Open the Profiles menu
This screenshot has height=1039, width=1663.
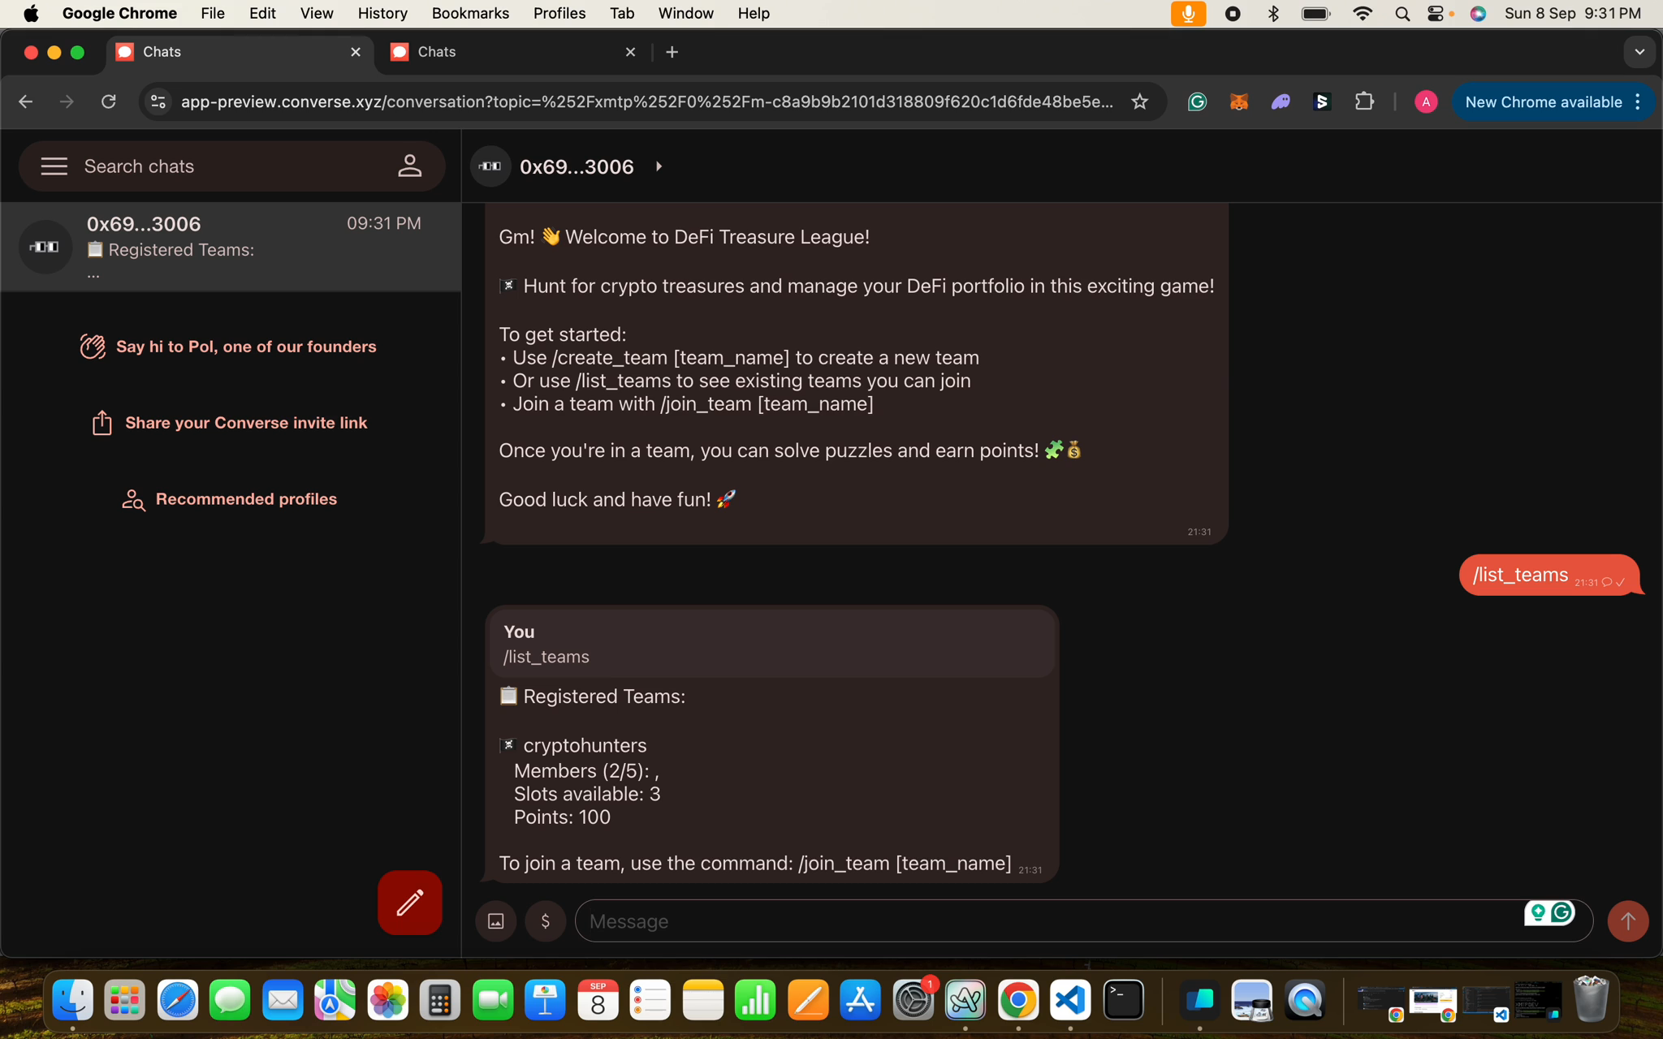click(559, 14)
